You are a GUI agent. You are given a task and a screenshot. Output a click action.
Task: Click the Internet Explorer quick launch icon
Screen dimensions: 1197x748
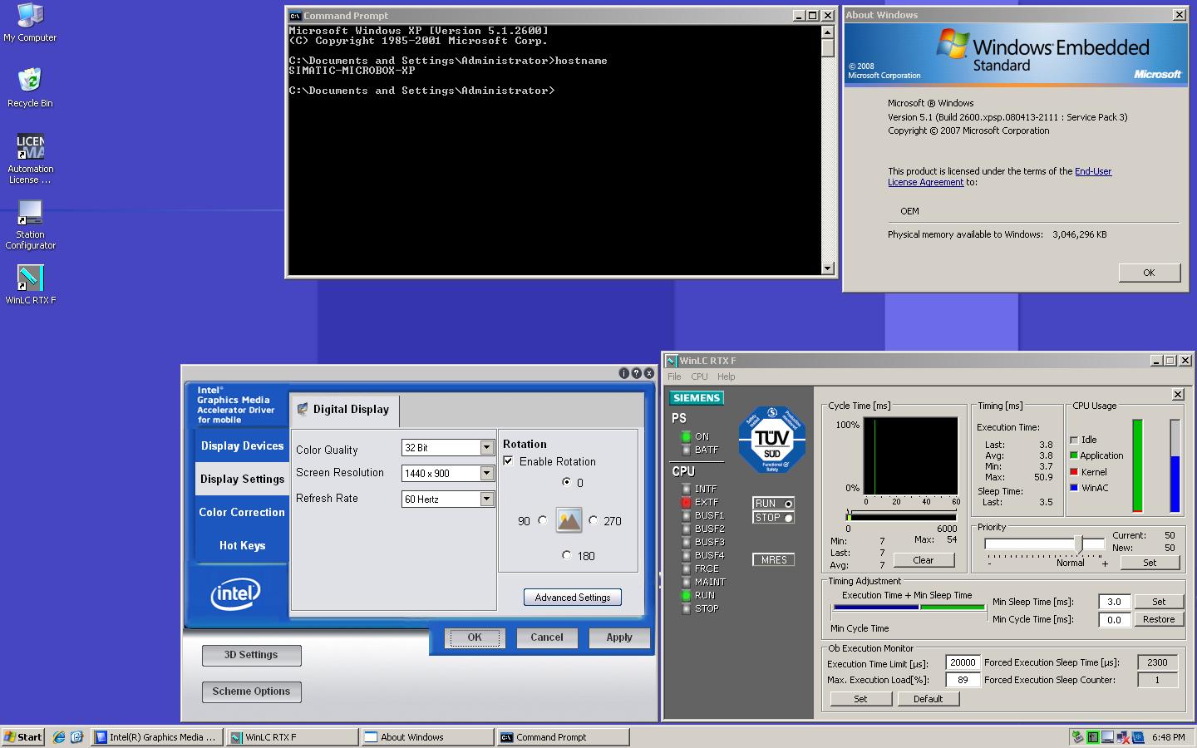tap(58, 737)
